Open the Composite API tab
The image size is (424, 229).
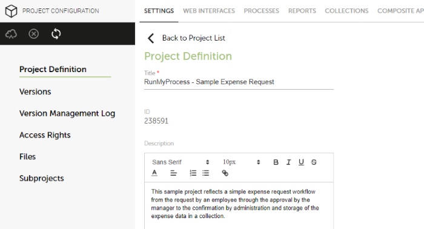click(400, 11)
